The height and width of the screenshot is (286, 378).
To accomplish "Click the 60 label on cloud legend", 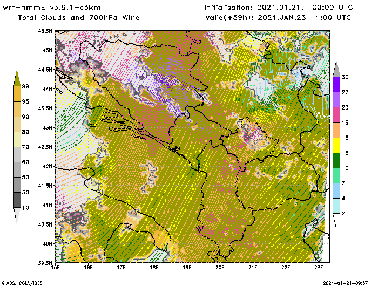I will (25, 162).
